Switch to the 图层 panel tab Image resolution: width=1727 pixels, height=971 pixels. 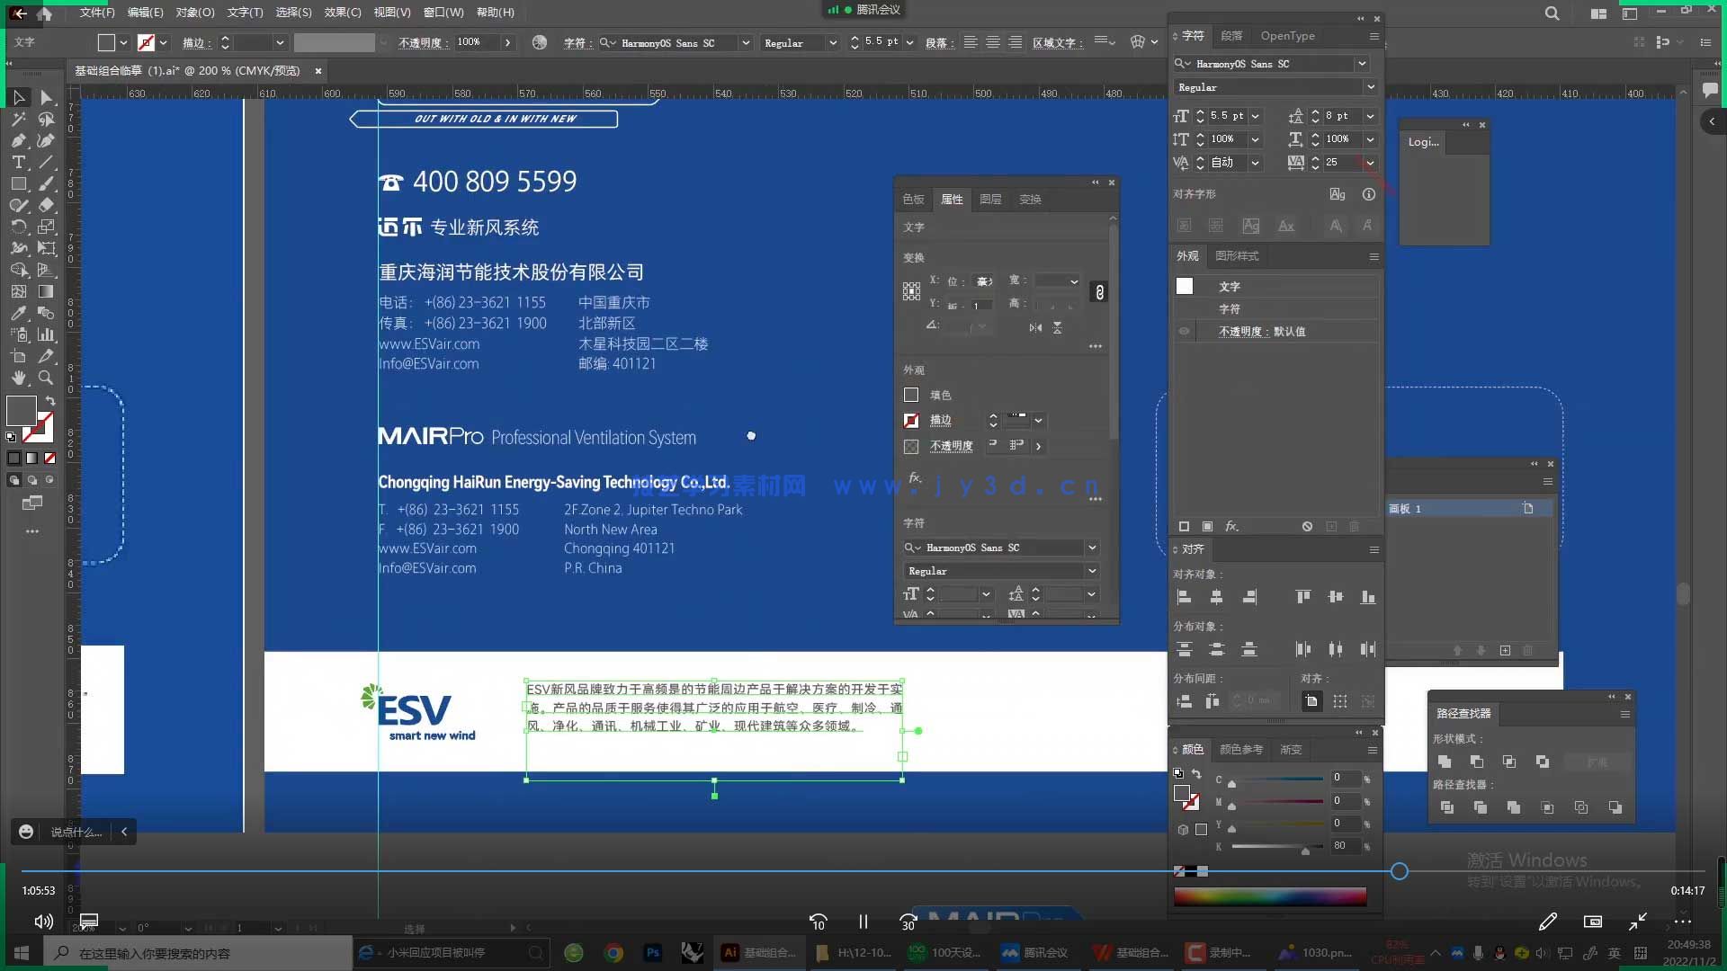pyautogui.click(x=990, y=200)
